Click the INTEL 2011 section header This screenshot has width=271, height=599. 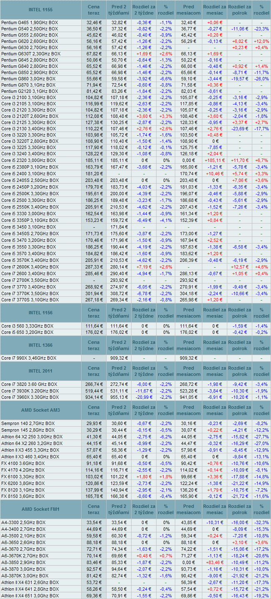pyautogui.click(x=40, y=371)
